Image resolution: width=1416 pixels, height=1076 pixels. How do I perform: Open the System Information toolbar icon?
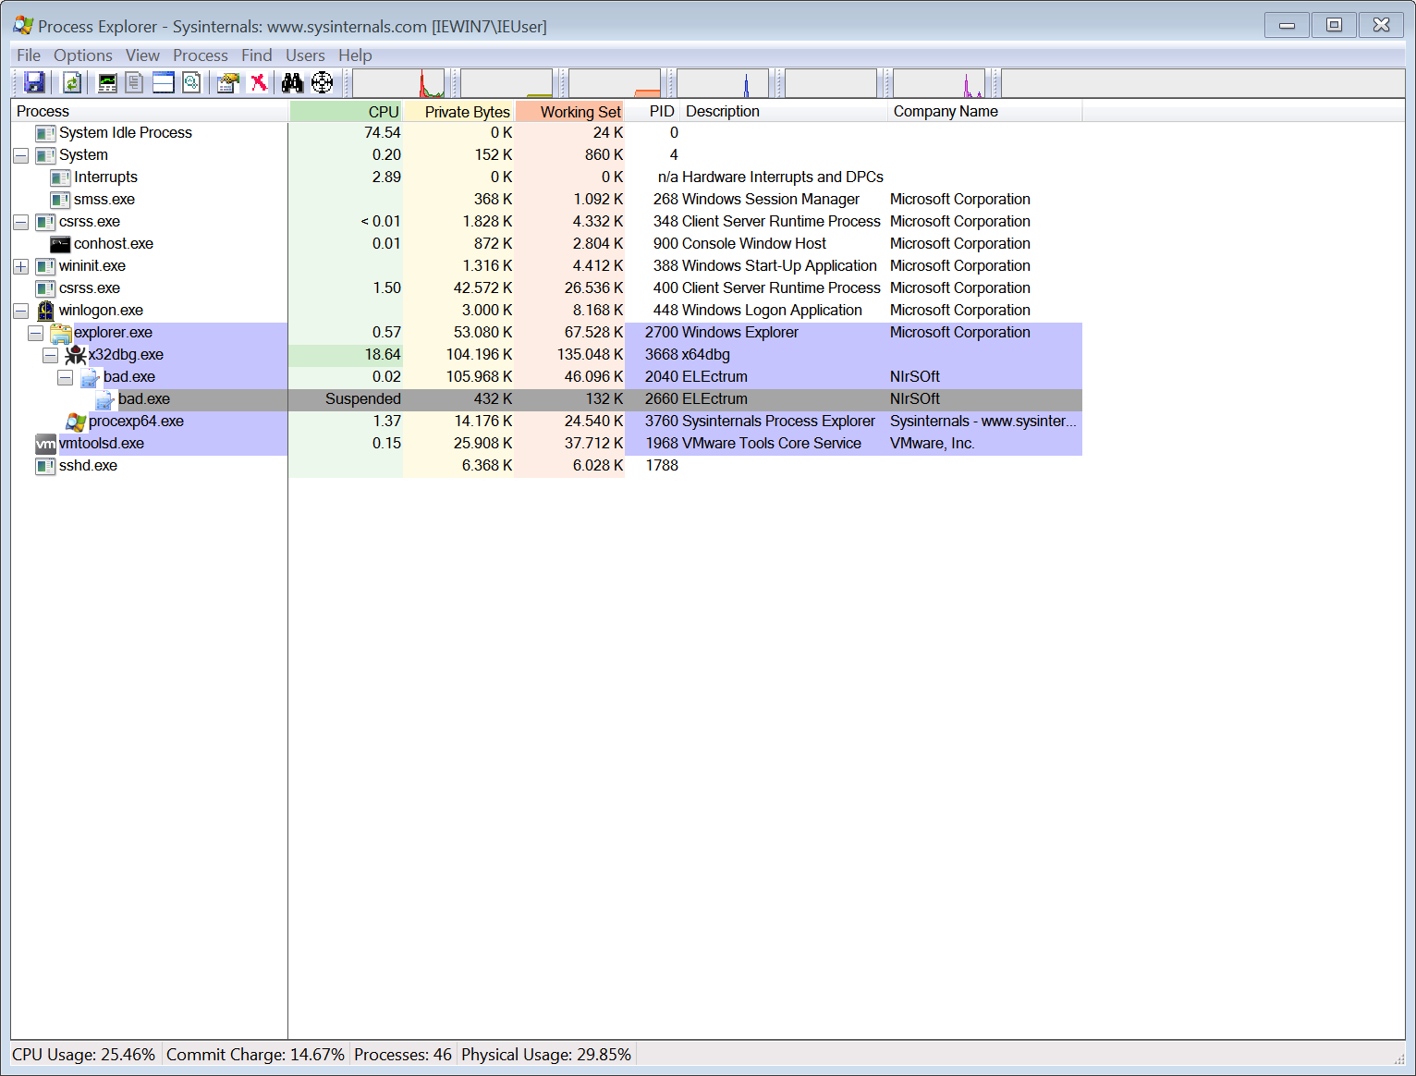(108, 83)
